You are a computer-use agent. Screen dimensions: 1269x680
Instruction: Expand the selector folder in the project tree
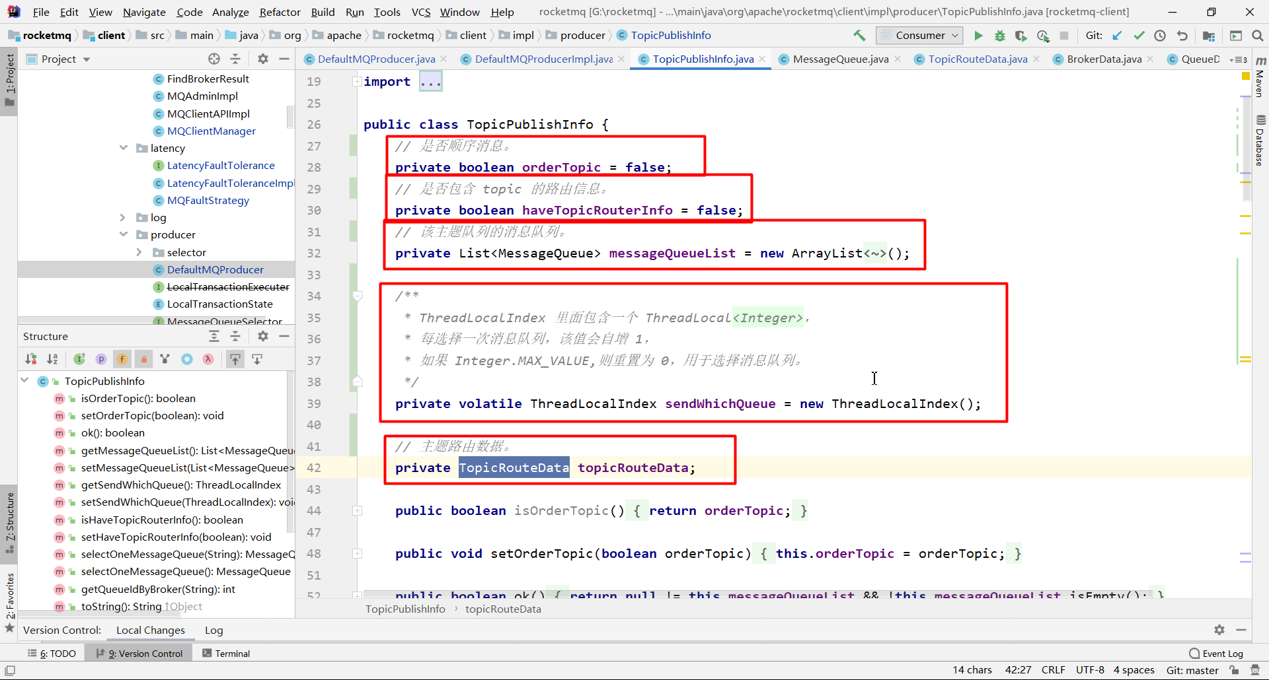pyautogui.click(x=139, y=252)
